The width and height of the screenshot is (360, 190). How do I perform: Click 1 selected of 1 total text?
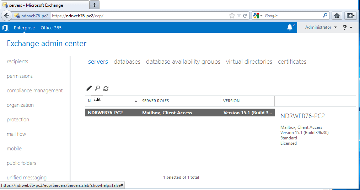(x=181, y=177)
